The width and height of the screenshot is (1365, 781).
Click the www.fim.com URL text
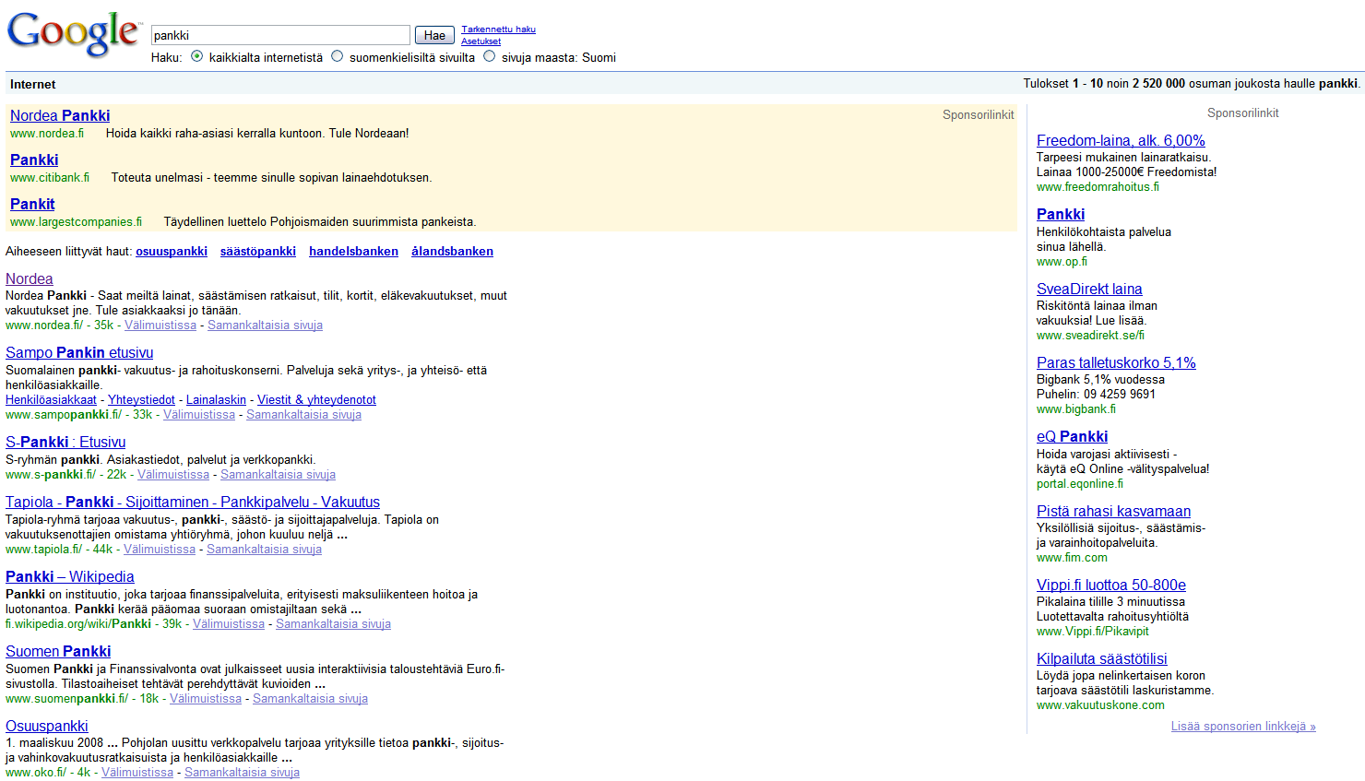coord(1072,558)
